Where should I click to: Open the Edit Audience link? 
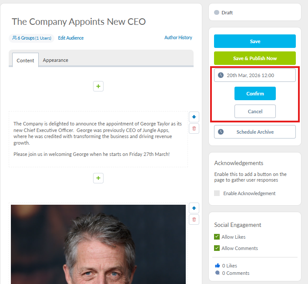71,38
